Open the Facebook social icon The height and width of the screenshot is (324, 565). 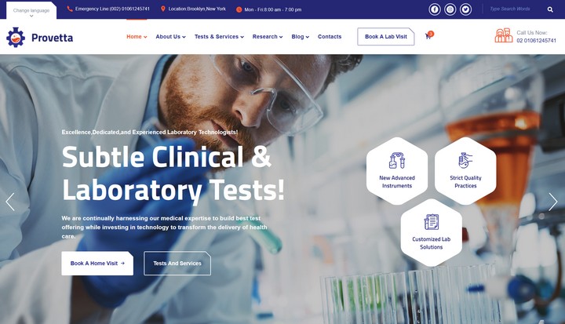point(435,9)
